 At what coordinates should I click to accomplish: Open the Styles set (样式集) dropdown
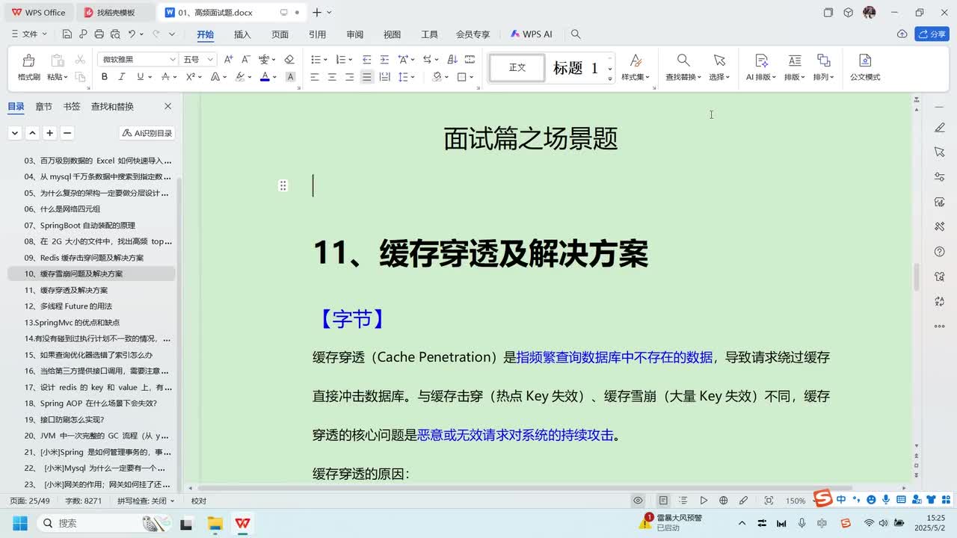click(636, 77)
